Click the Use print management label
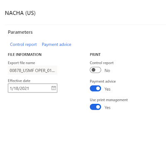This screenshot has height=157, width=166. [x=109, y=100]
